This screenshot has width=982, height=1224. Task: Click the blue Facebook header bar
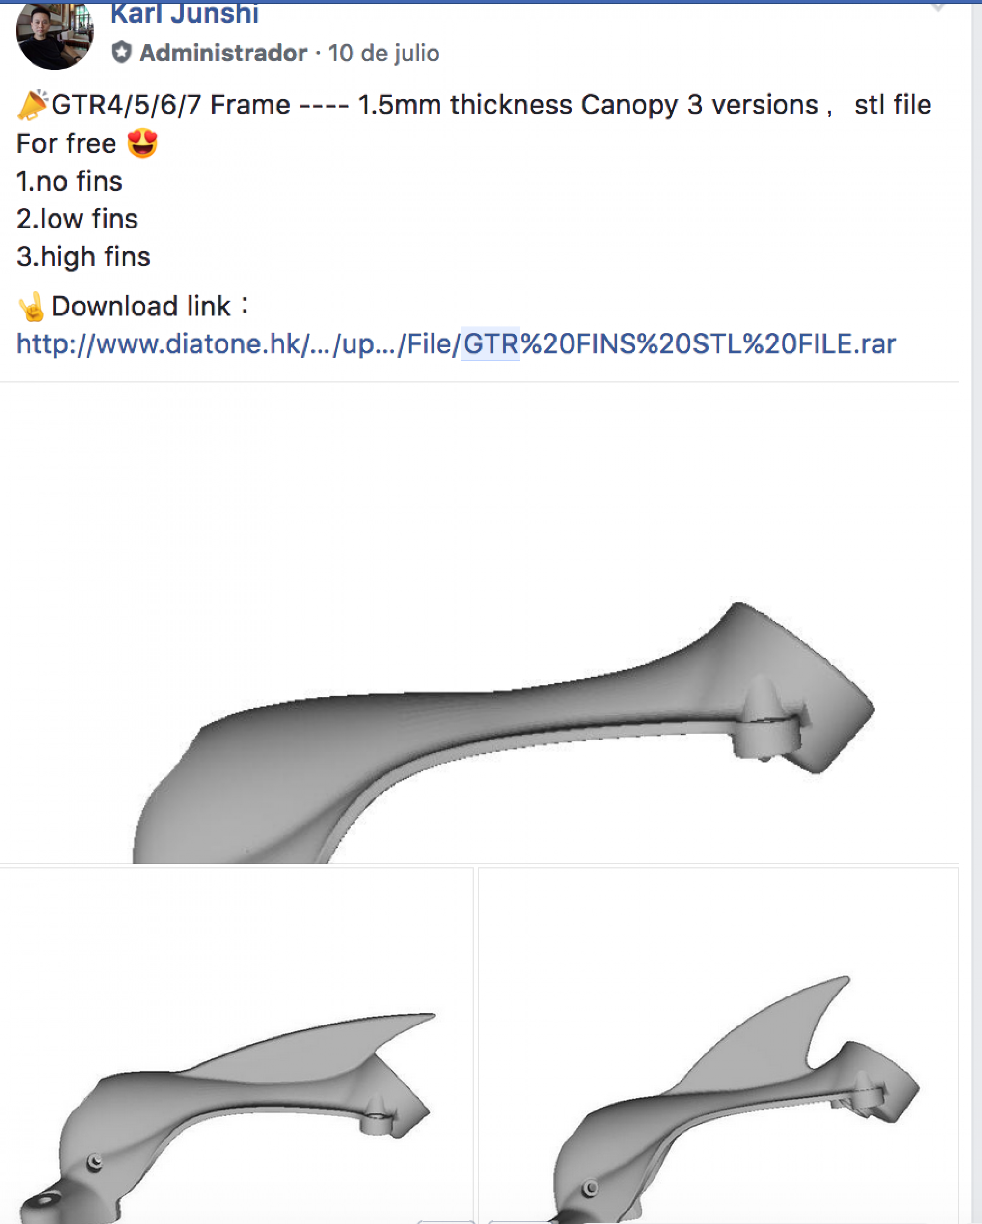click(491, 1)
